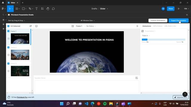Show hidden system tray icons
This screenshot has height=107, width=191.
click(153, 104)
